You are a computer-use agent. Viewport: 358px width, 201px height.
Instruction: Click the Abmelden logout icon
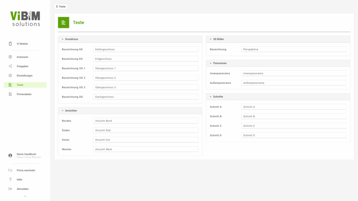[10, 189]
